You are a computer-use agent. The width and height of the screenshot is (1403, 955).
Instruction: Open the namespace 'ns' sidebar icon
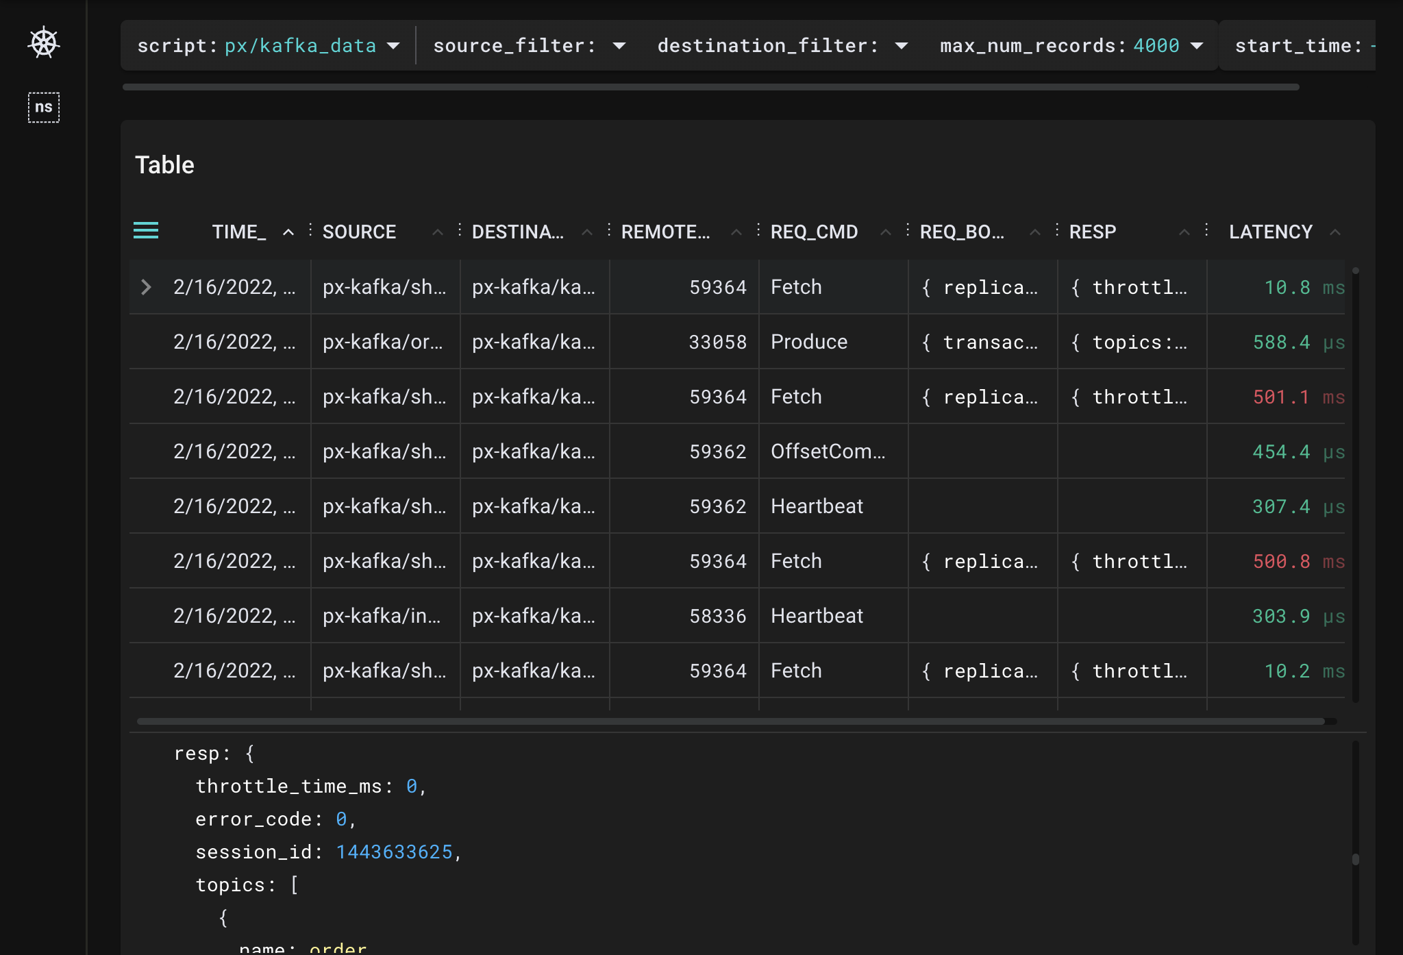[x=43, y=108]
